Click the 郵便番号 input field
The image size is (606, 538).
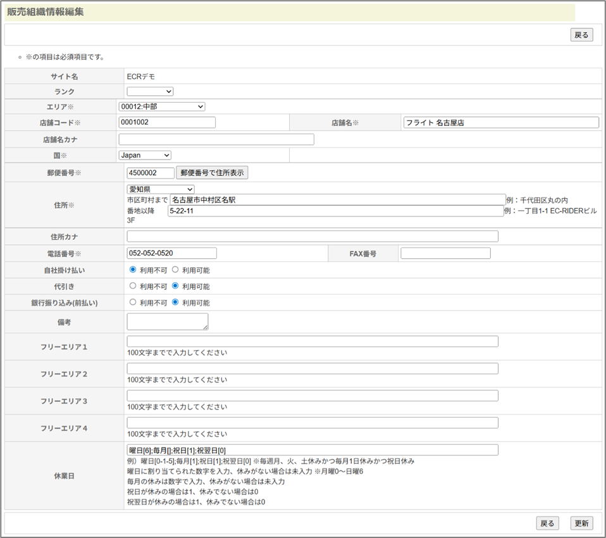coord(151,173)
